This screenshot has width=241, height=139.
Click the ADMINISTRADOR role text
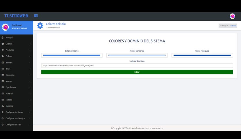click(x=19, y=28)
